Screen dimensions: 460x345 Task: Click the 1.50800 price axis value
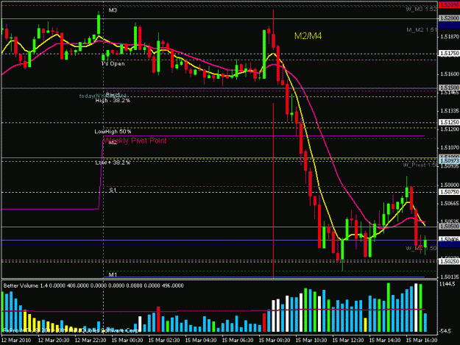(449, 185)
